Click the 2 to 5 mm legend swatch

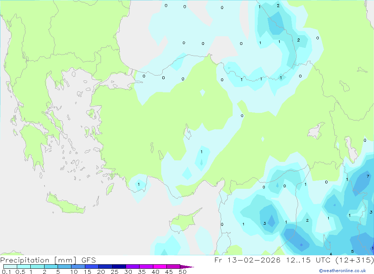[51, 267]
